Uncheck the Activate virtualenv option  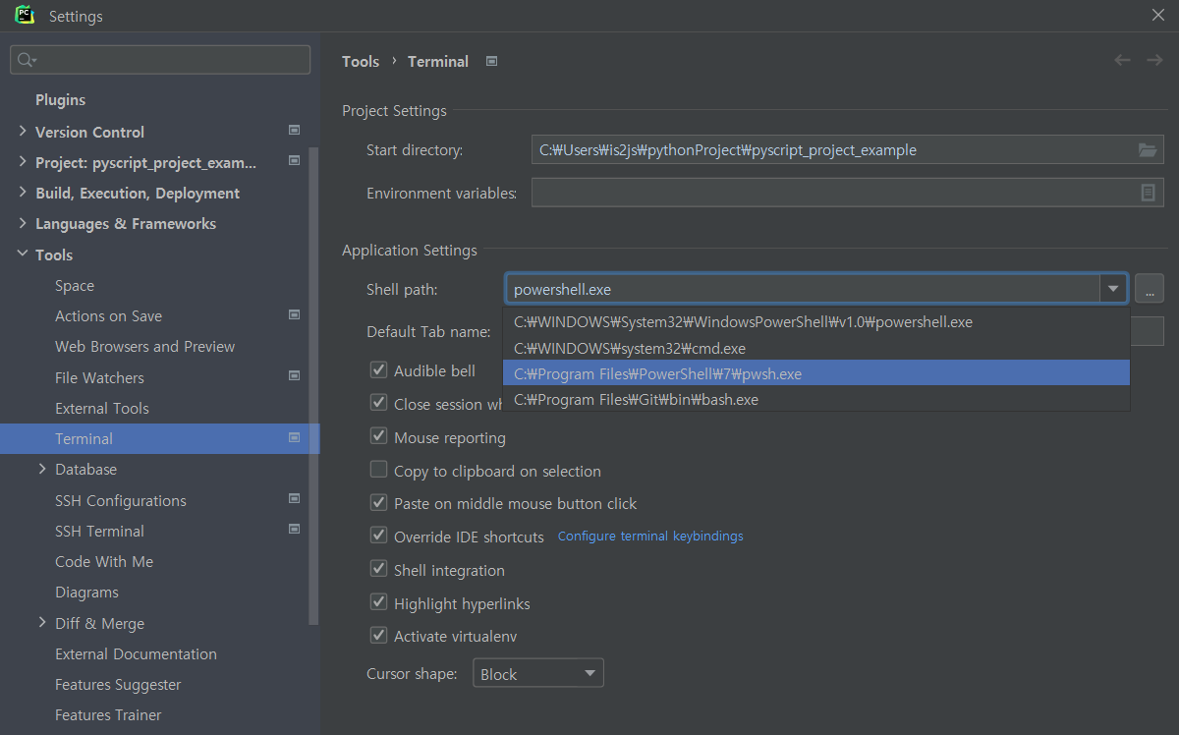pyautogui.click(x=378, y=635)
